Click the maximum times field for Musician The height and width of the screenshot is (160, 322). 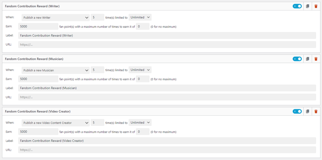pos(143,79)
